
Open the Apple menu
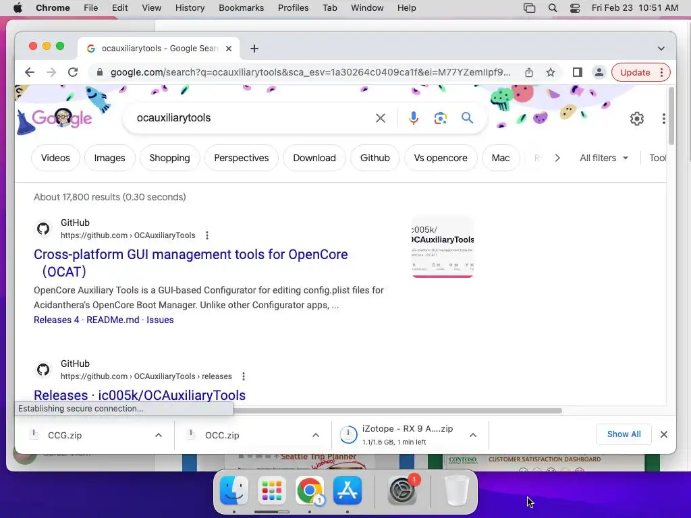click(18, 8)
